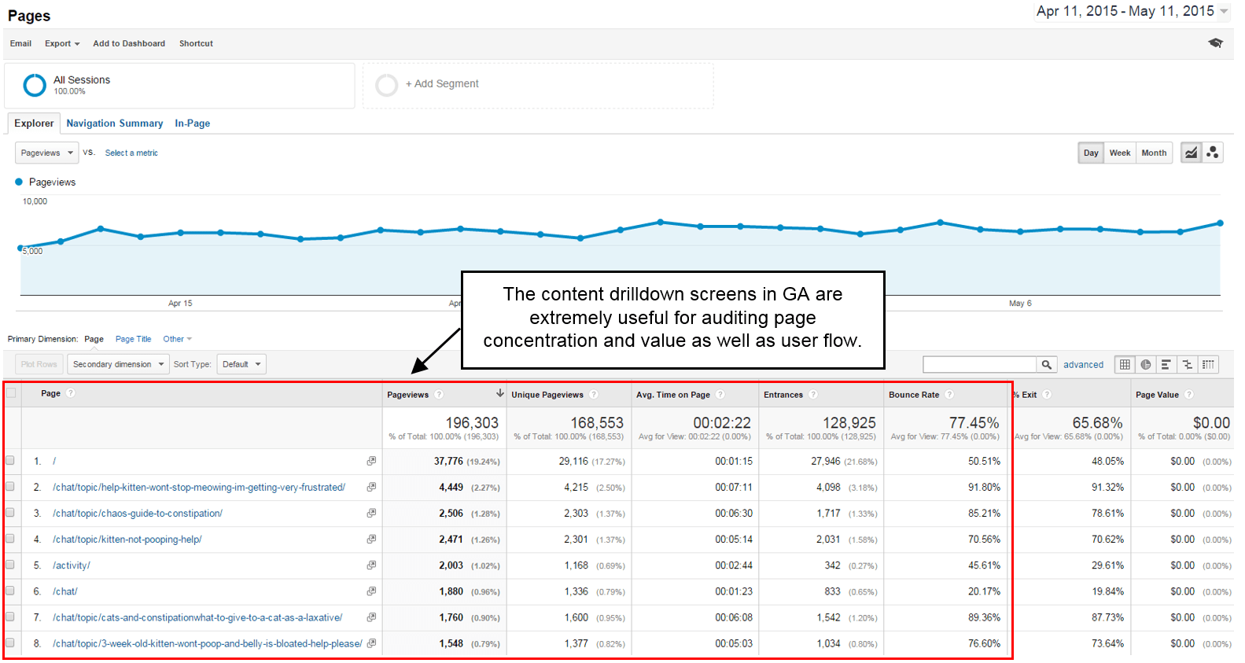Check the box for the /chat/ row
Screen dimensions: 1245x663
pos(10,591)
